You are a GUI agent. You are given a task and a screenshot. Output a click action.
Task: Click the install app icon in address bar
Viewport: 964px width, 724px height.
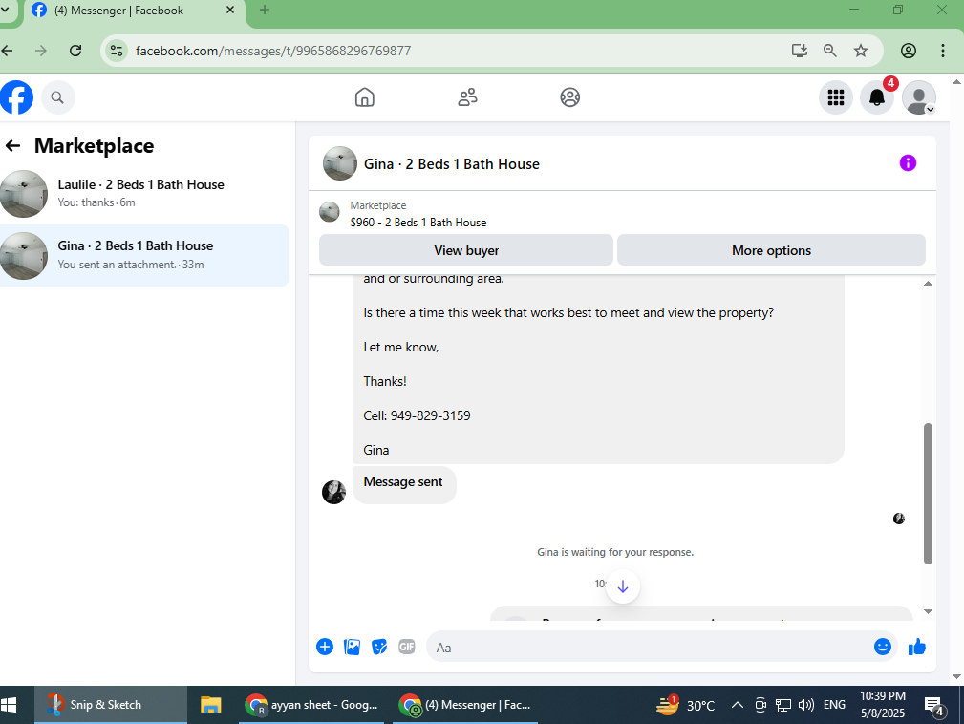(x=800, y=51)
